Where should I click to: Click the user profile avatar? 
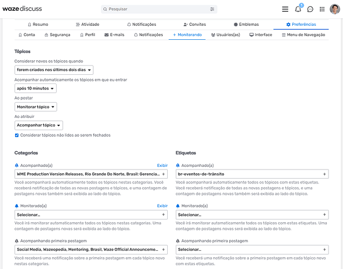point(335,9)
